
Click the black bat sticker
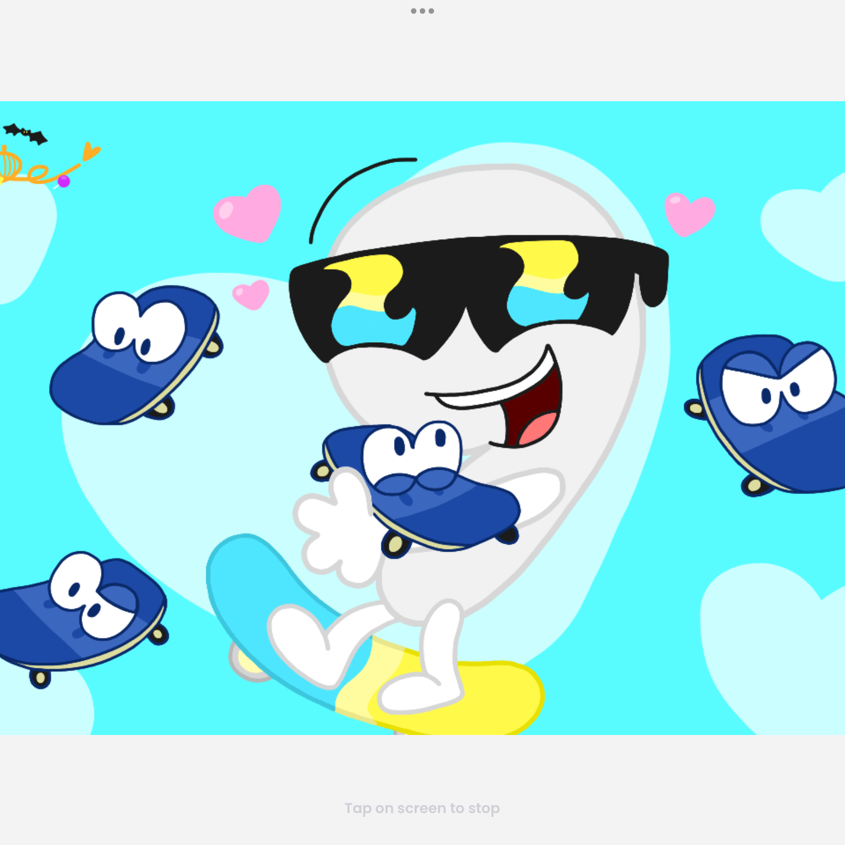tap(25, 134)
